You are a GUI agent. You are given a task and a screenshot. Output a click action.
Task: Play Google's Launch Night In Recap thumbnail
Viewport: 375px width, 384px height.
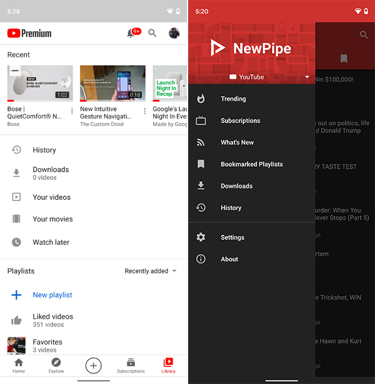[170, 83]
